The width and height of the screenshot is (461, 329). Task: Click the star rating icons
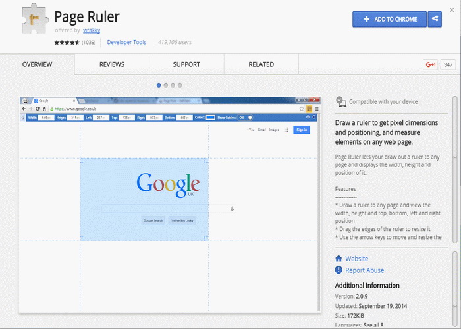(x=67, y=43)
